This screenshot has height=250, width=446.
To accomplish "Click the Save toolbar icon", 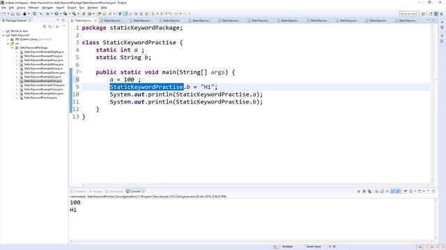I will (x=13, y=14).
